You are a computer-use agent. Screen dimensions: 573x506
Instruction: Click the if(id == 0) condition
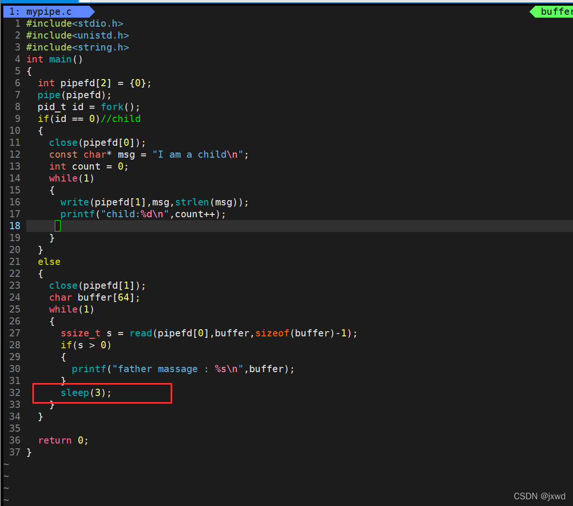click(x=69, y=119)
